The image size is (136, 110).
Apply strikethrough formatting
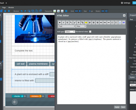(79, 23)
